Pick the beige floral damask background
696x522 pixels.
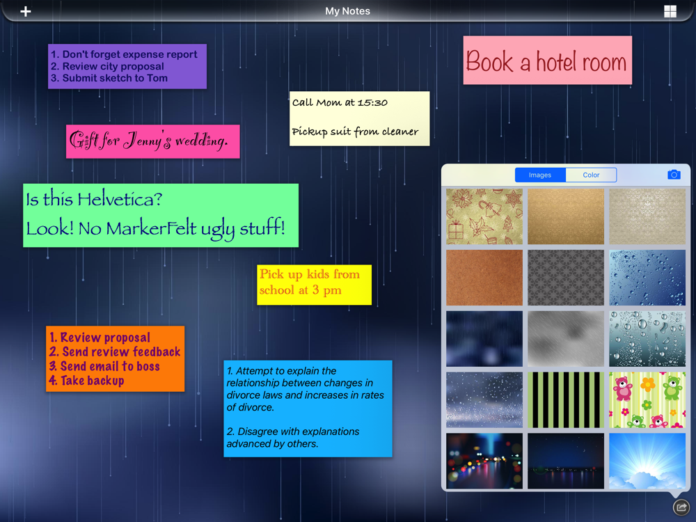[647, 216]
